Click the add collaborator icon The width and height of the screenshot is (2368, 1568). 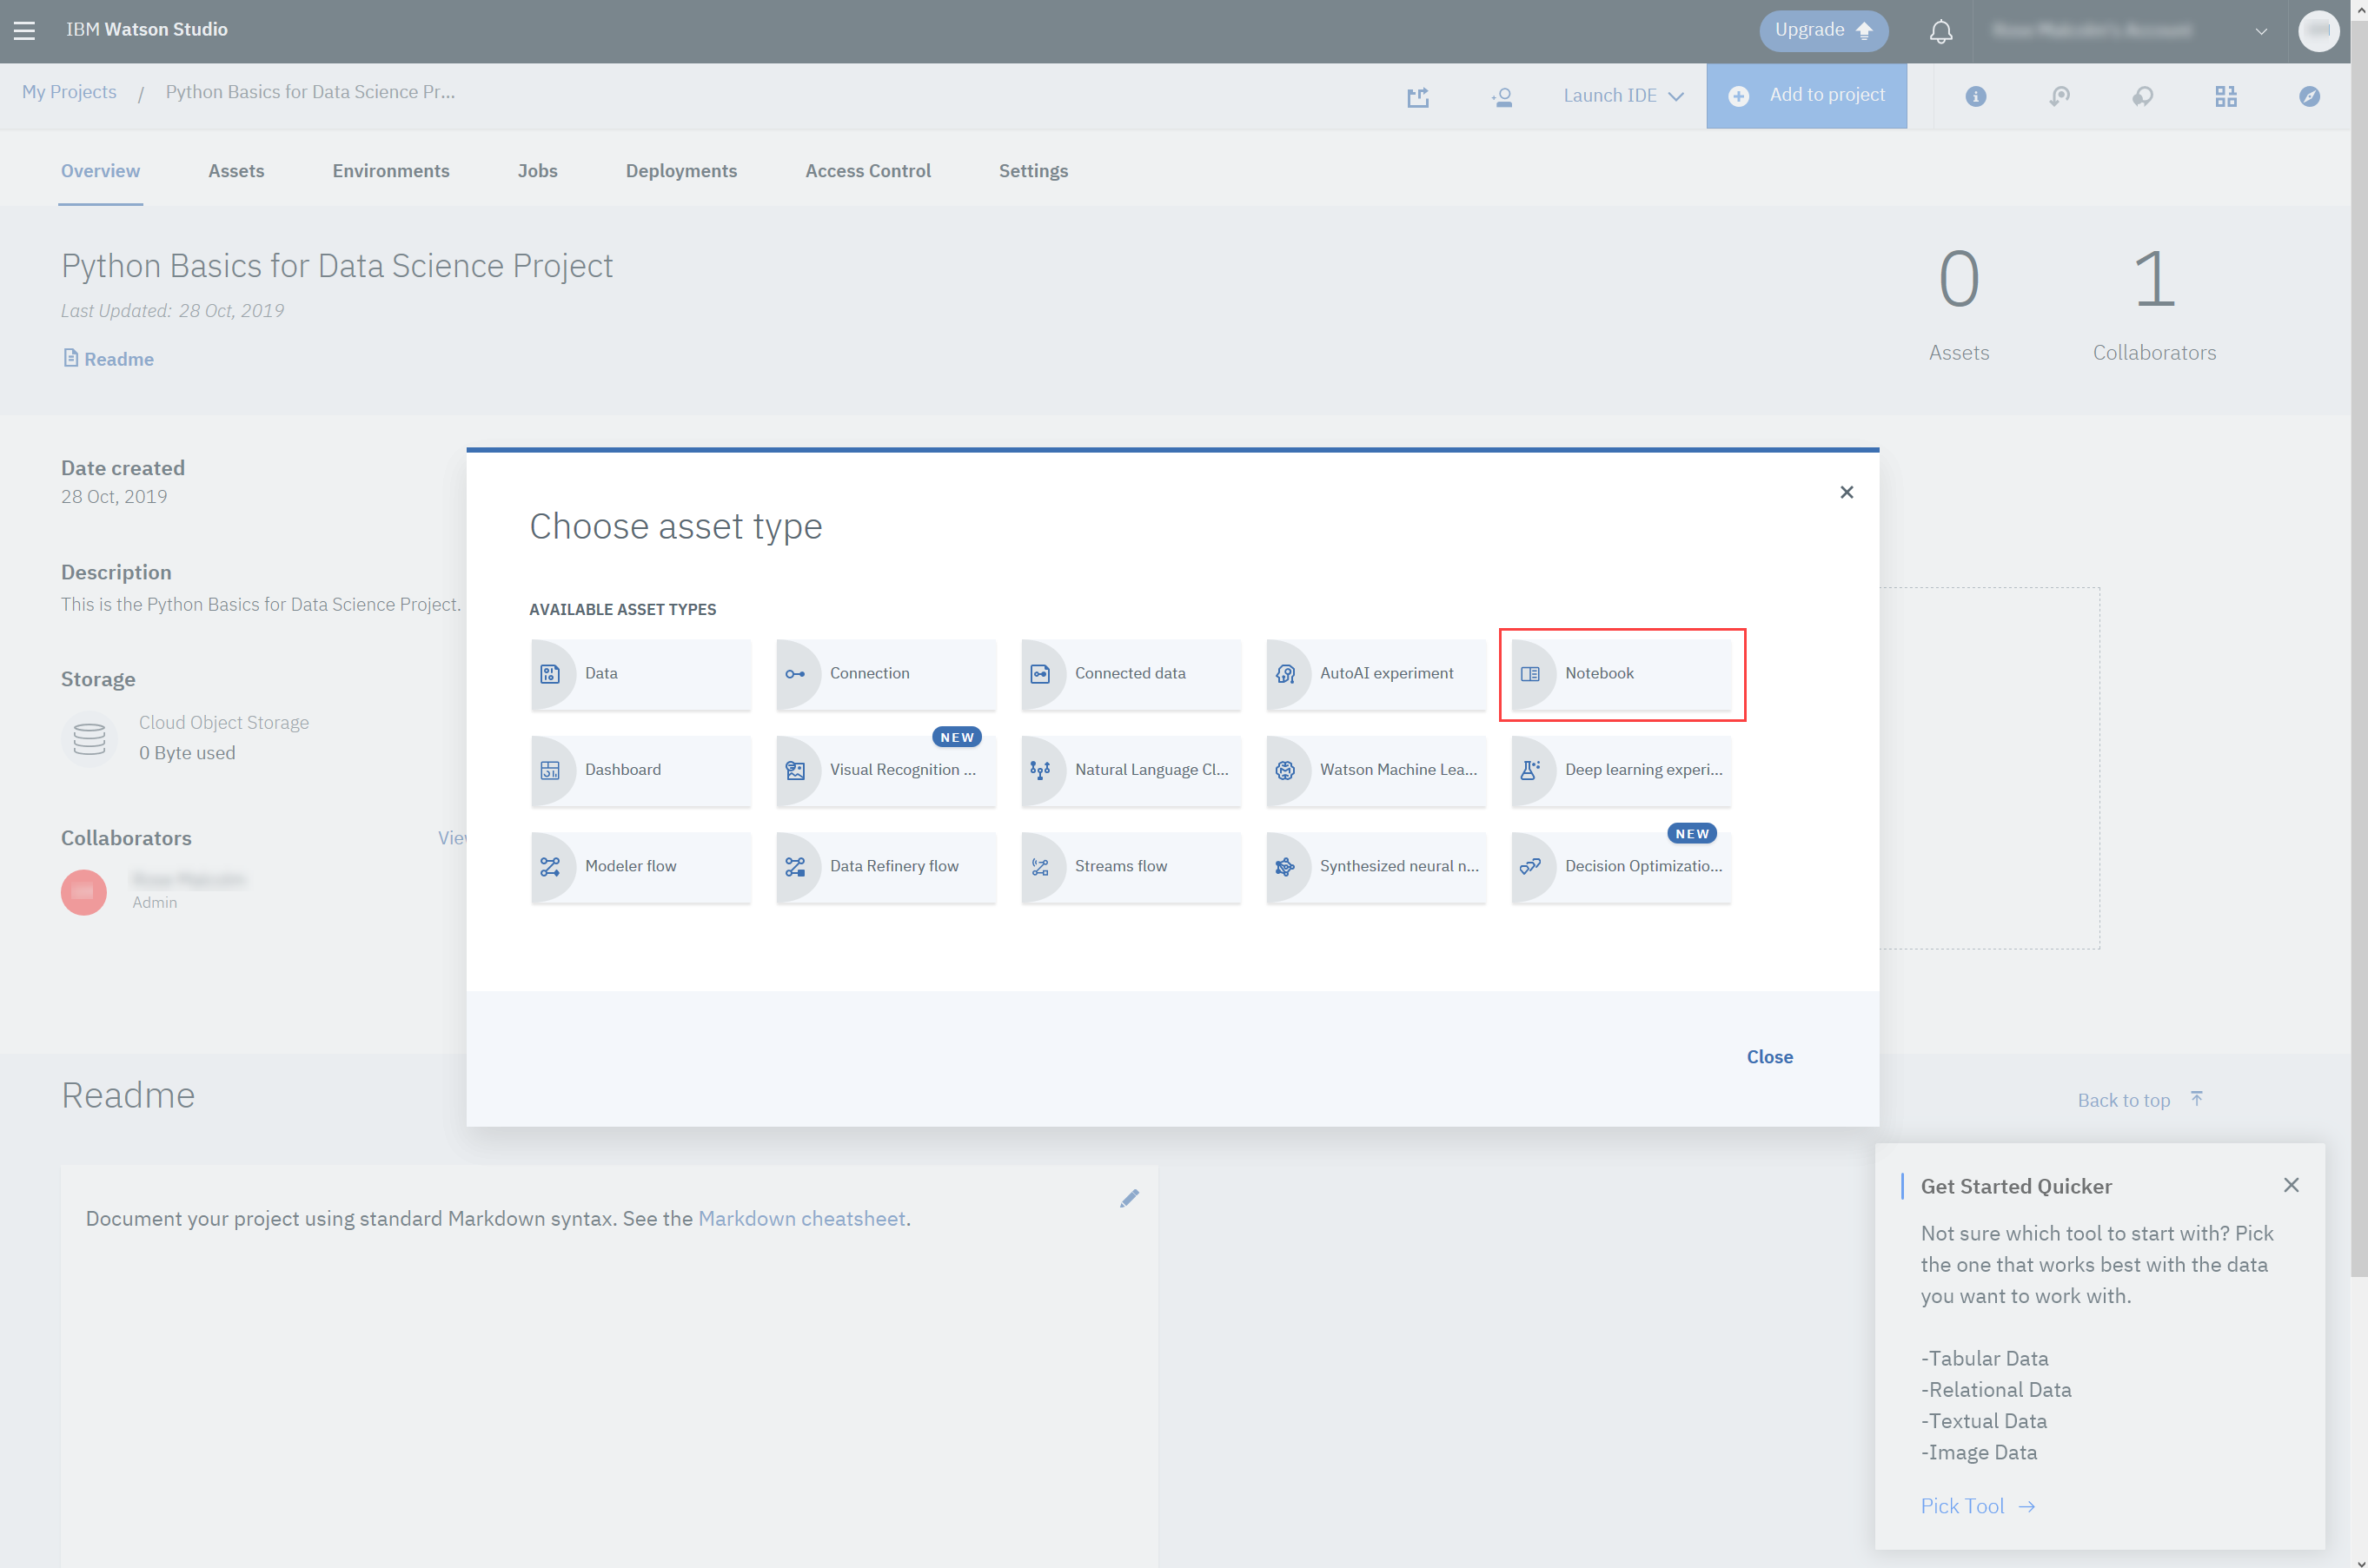click(x=1502, y=96)
